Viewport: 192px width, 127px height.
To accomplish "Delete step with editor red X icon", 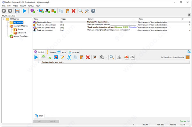I will [x=88, y=57].
